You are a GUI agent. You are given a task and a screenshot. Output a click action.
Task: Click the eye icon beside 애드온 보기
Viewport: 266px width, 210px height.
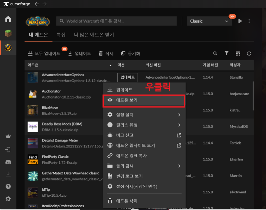point(110,100)
